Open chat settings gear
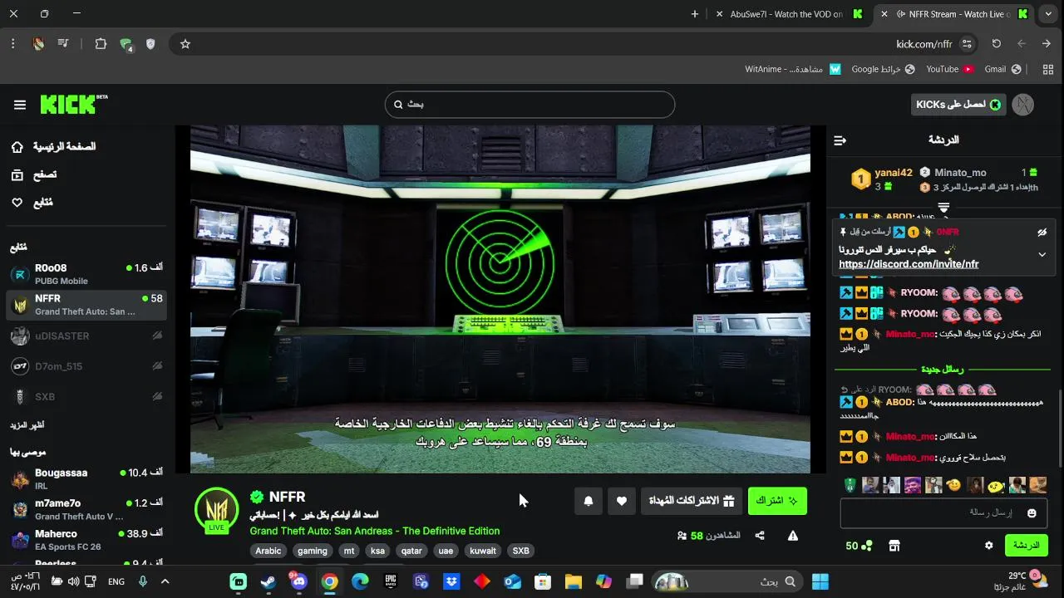This screenshot has width=1064, height=598. tap(988, 546)
